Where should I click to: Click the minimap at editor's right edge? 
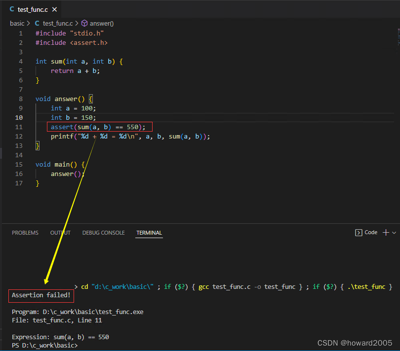[398, 37]
